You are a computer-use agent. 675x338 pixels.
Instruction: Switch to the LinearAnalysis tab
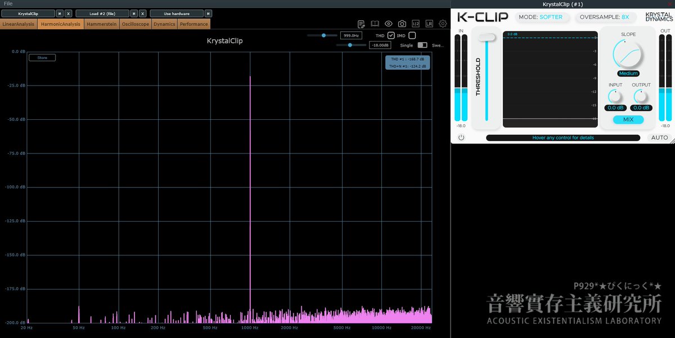[18, 24]
